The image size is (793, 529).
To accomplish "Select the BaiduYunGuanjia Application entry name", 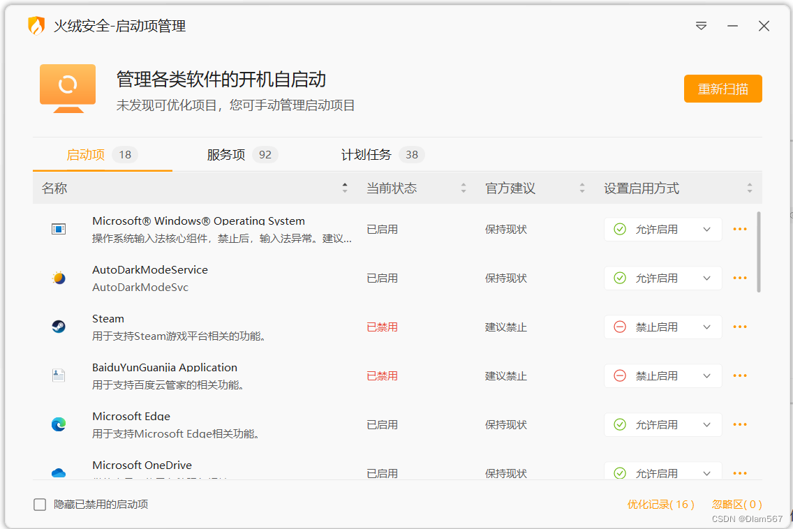I will 164,367.
